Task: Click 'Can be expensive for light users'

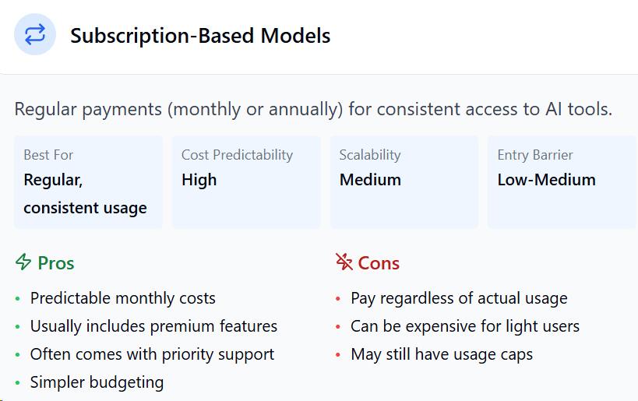Action: click(x=465, y=326)
